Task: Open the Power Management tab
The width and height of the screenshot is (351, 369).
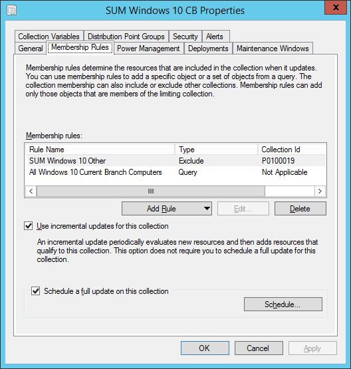Action: [148, 49]
